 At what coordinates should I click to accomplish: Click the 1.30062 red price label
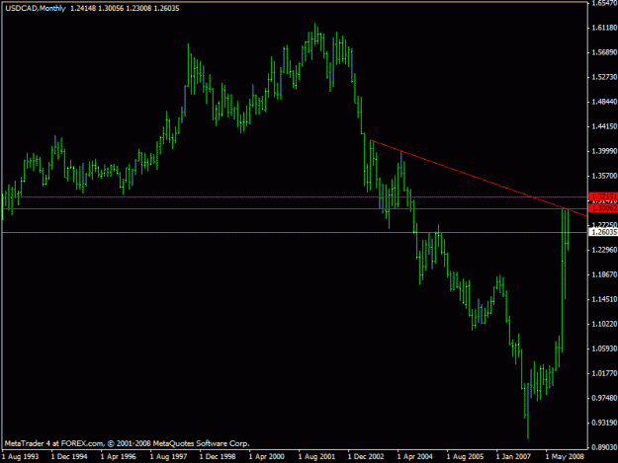point(603,208)
